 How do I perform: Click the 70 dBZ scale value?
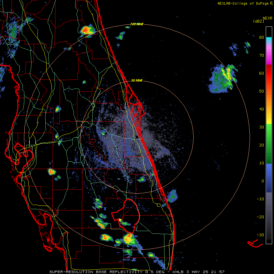(x=262, y=55)
